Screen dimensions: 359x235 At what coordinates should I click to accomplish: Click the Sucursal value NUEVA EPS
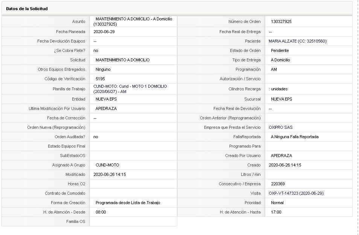click(281, 99)
